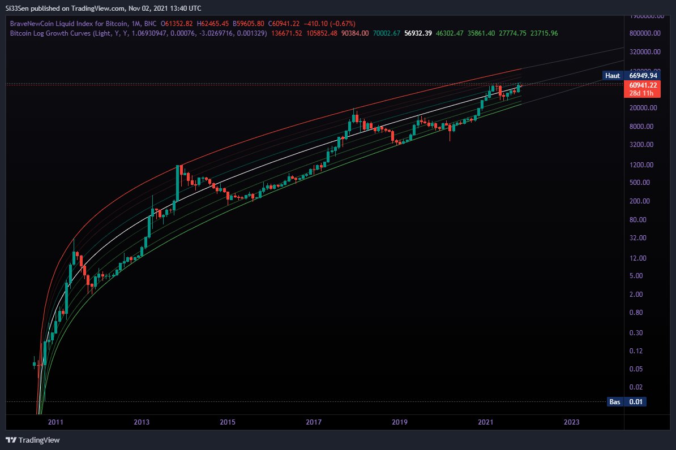Click the 0.12 price axis label
Viewport: 676px width, 450px height.
tap(636, 351)
